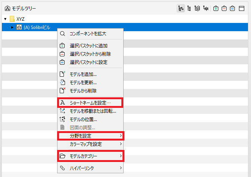Screen dimensions: 251x177
Task: Select モデルを更新... menu item
Action: pyautogui.click(x=91, y=83)
